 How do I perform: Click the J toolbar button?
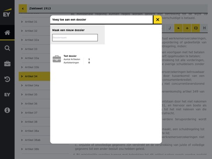click(x=170, y=28)
